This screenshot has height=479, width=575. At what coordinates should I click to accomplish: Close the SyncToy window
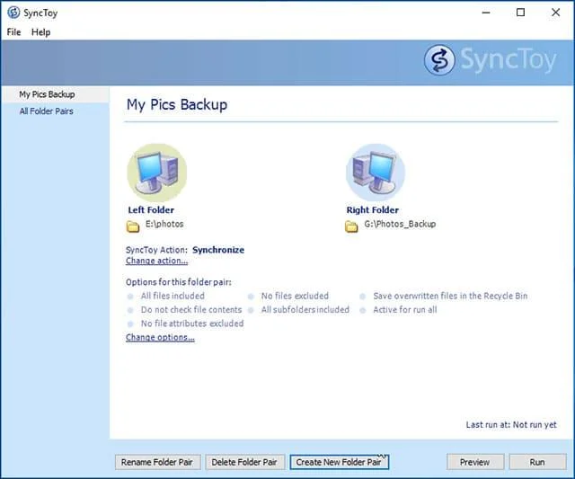(555, 13)
